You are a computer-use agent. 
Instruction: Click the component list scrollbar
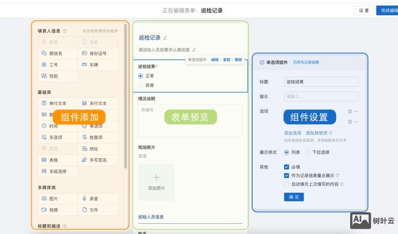(x=125, y=96)
